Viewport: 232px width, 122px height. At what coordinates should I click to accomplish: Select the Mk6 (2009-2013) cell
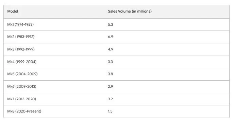click(54, 87)
